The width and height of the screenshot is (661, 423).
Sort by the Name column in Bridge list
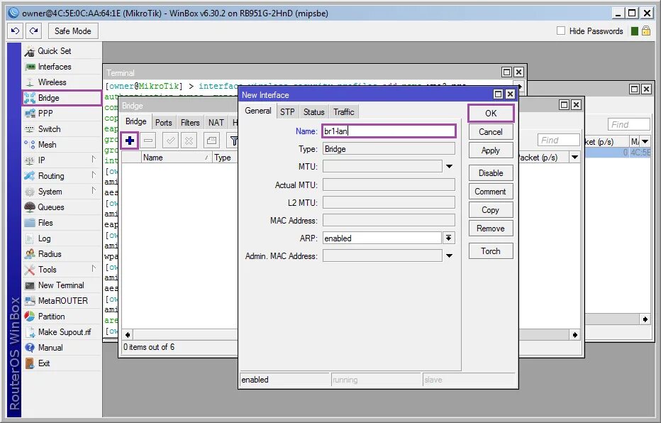coord(176,158)
